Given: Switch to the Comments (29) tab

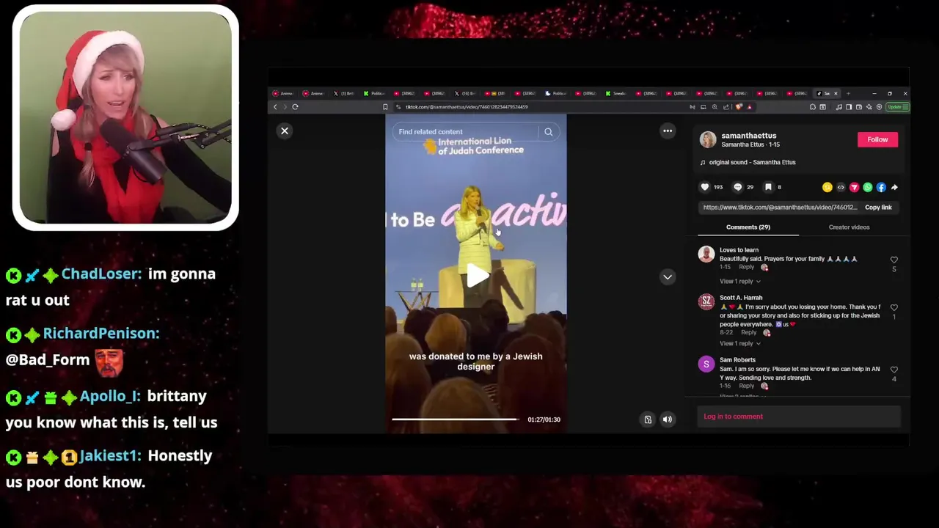Looking at the screenshot, I should 748,227.
